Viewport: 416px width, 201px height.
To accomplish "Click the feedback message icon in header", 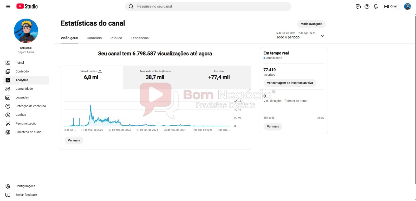I will 358,7.
